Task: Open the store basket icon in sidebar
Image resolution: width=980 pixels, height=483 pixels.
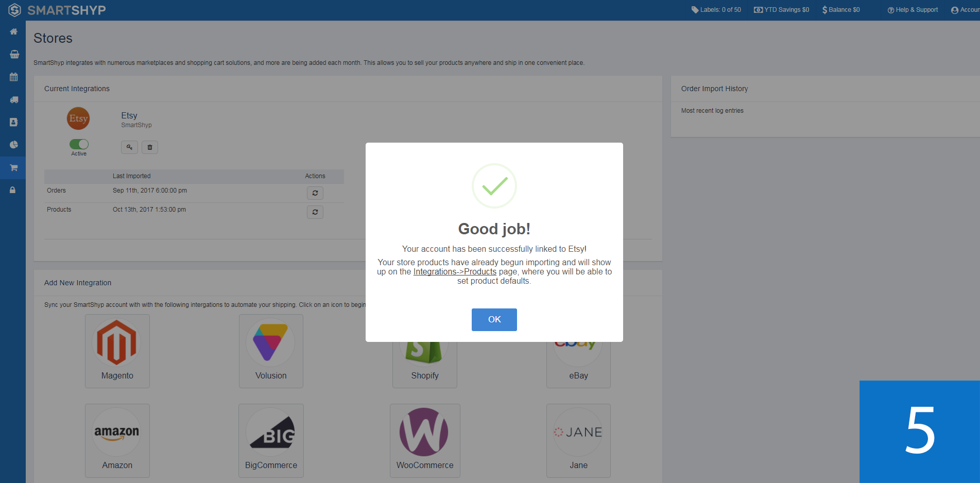Action: [14, 55]
